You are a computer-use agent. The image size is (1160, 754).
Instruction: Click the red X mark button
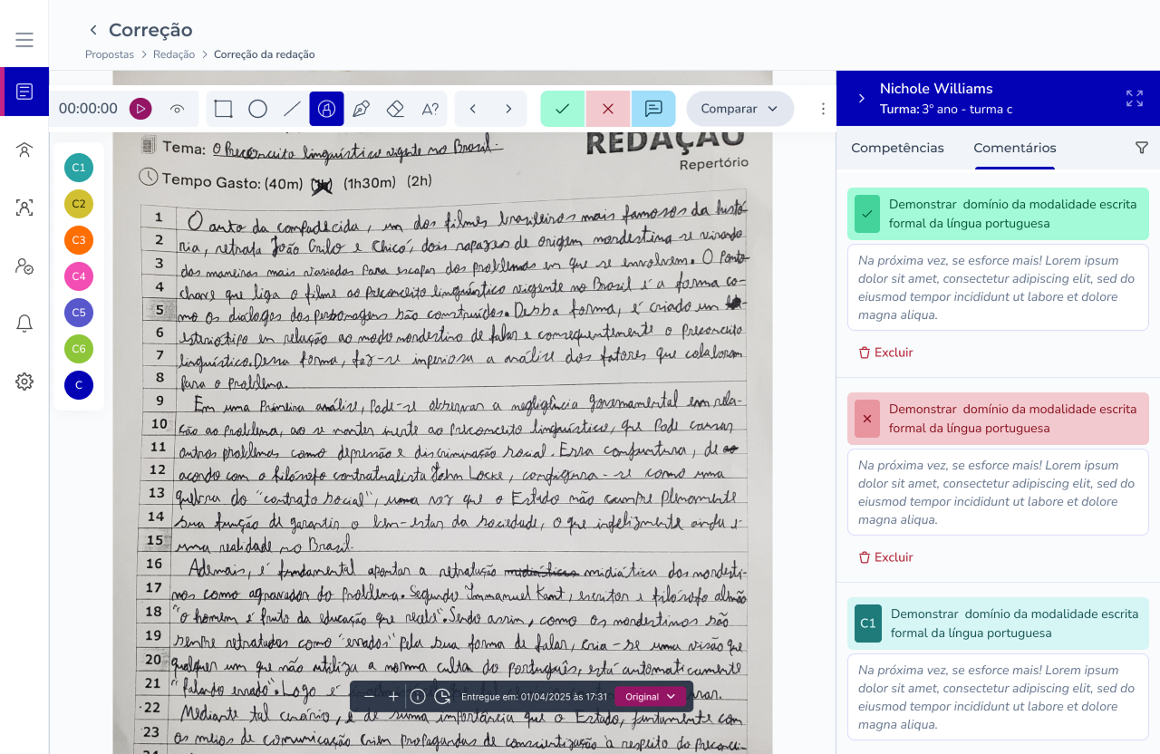(x=608, y=109)
